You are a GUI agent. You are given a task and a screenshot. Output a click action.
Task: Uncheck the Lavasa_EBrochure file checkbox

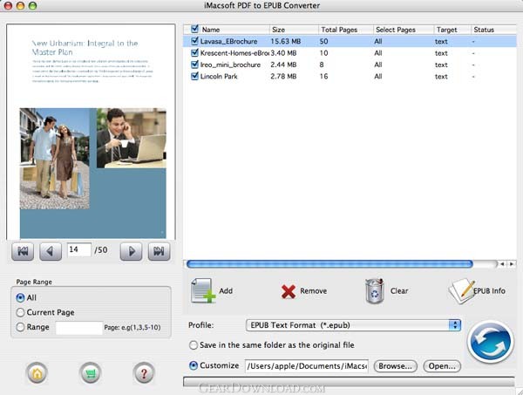pos(194,40)
